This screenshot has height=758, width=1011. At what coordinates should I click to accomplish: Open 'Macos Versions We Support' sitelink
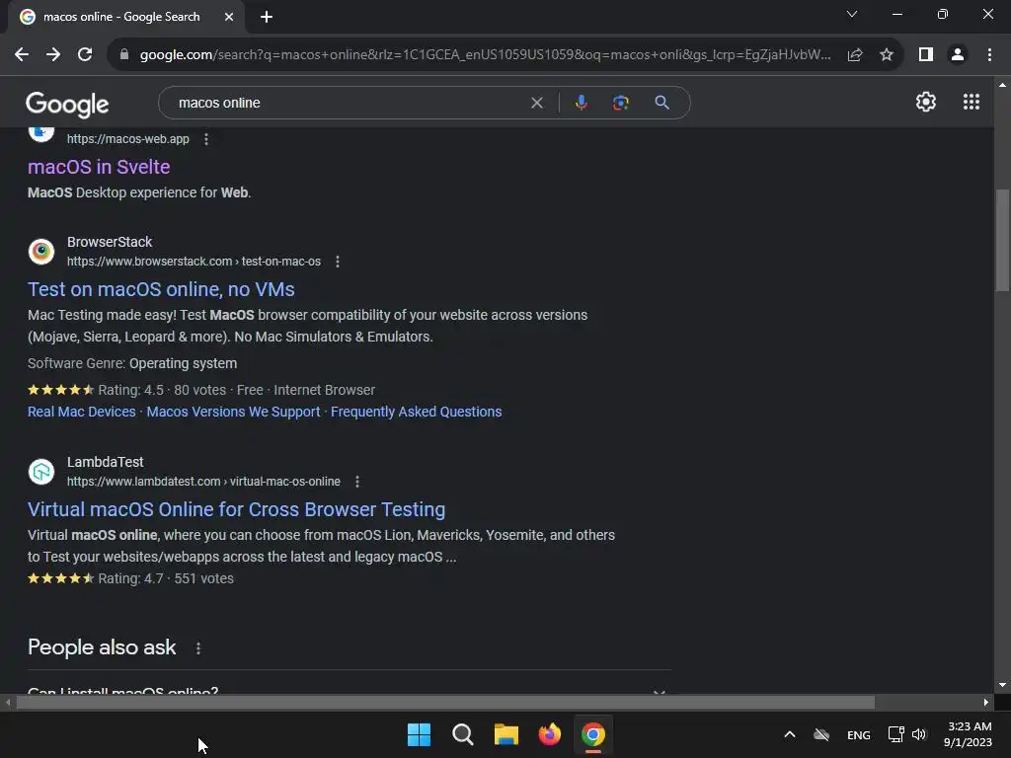(x=233, y=412)
